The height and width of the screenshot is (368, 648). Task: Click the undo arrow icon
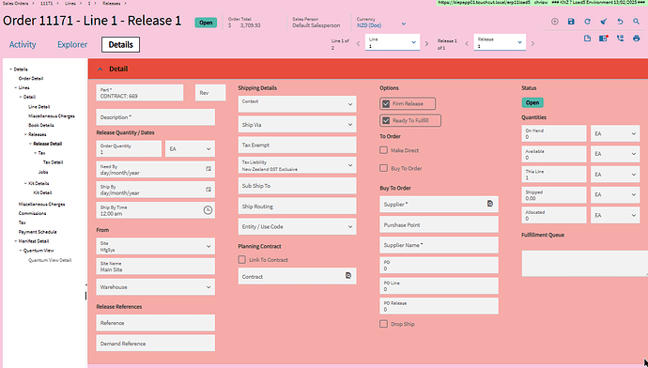click(620, 22)
